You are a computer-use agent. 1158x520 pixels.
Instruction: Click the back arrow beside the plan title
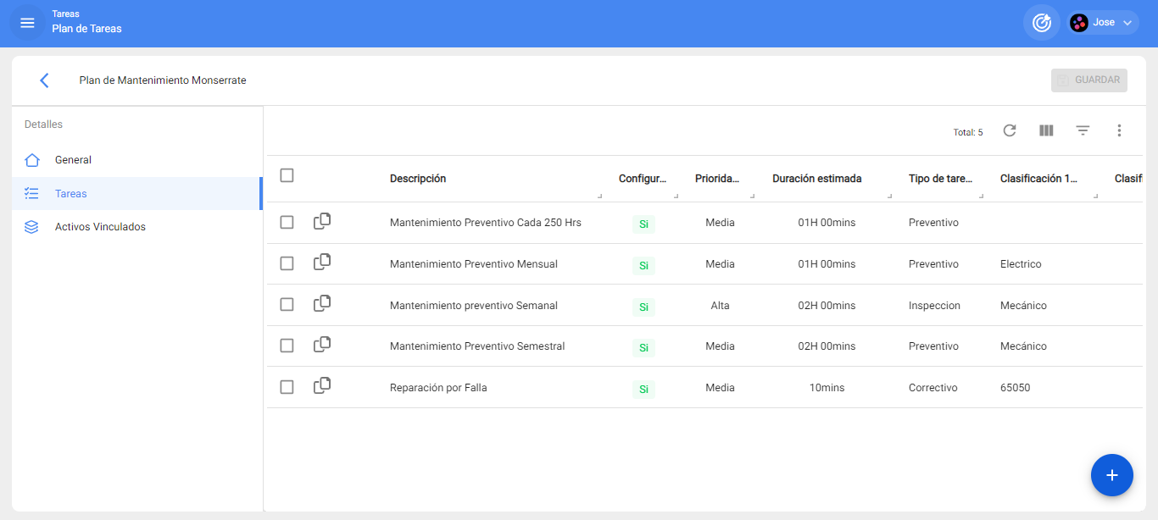pyautogui.click(x=44, y=80)
